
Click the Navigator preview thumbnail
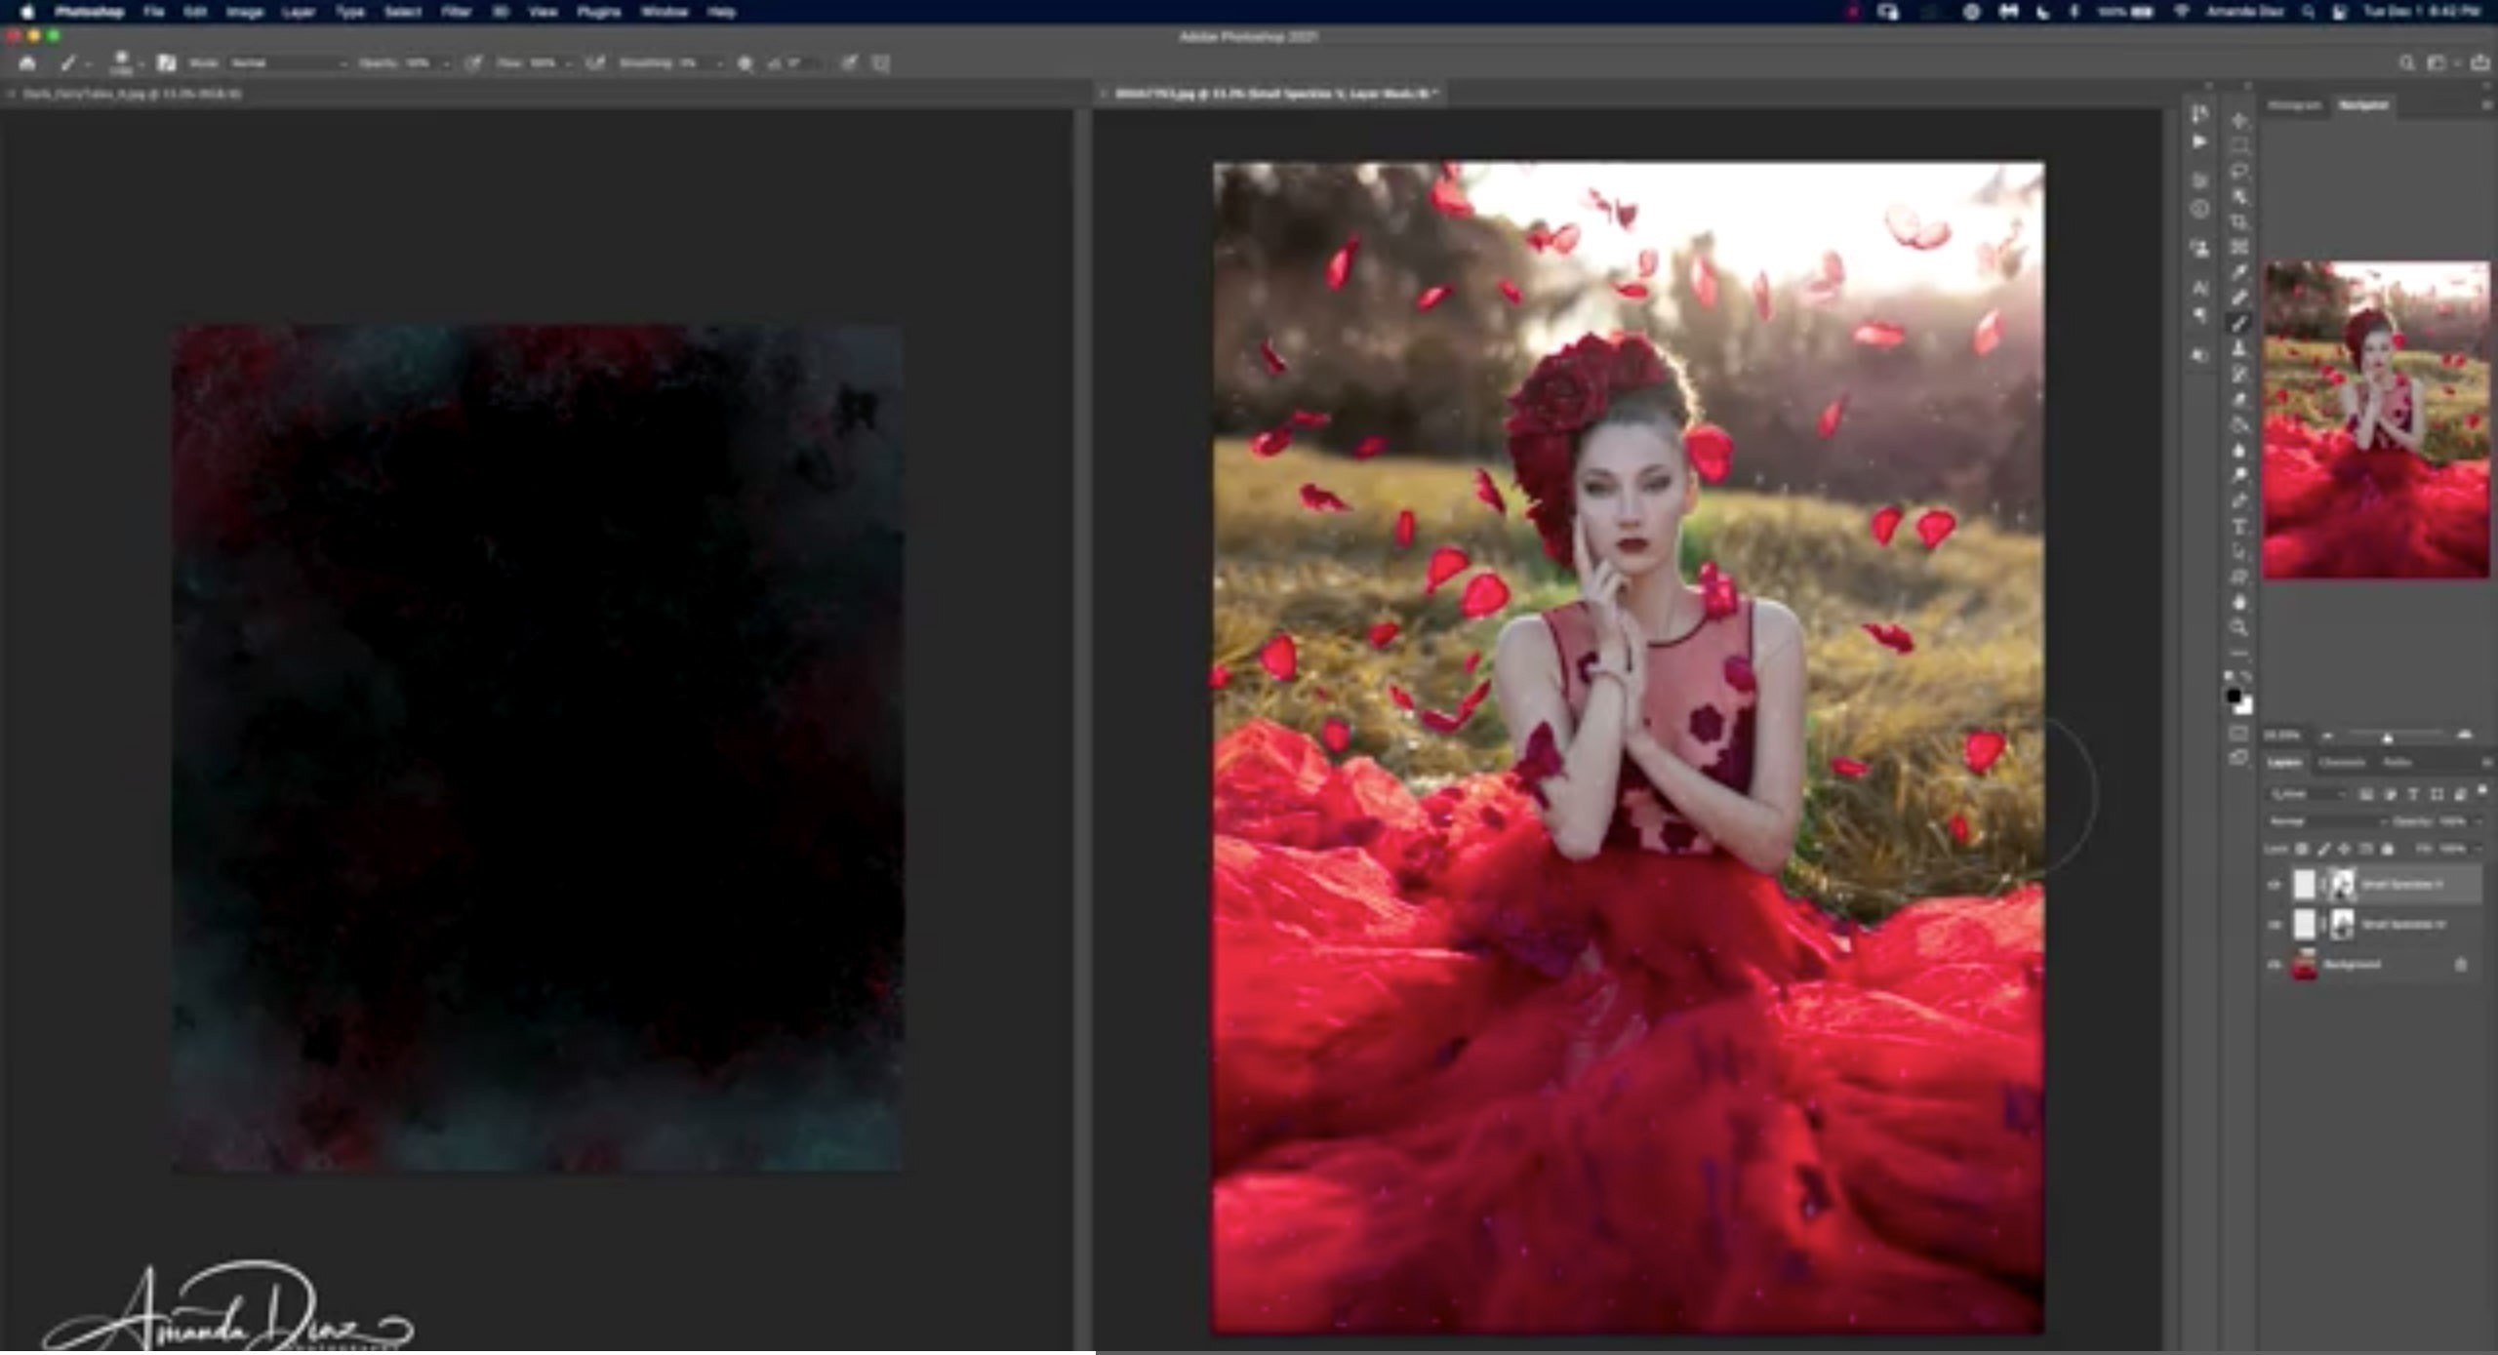point(2375,419)
